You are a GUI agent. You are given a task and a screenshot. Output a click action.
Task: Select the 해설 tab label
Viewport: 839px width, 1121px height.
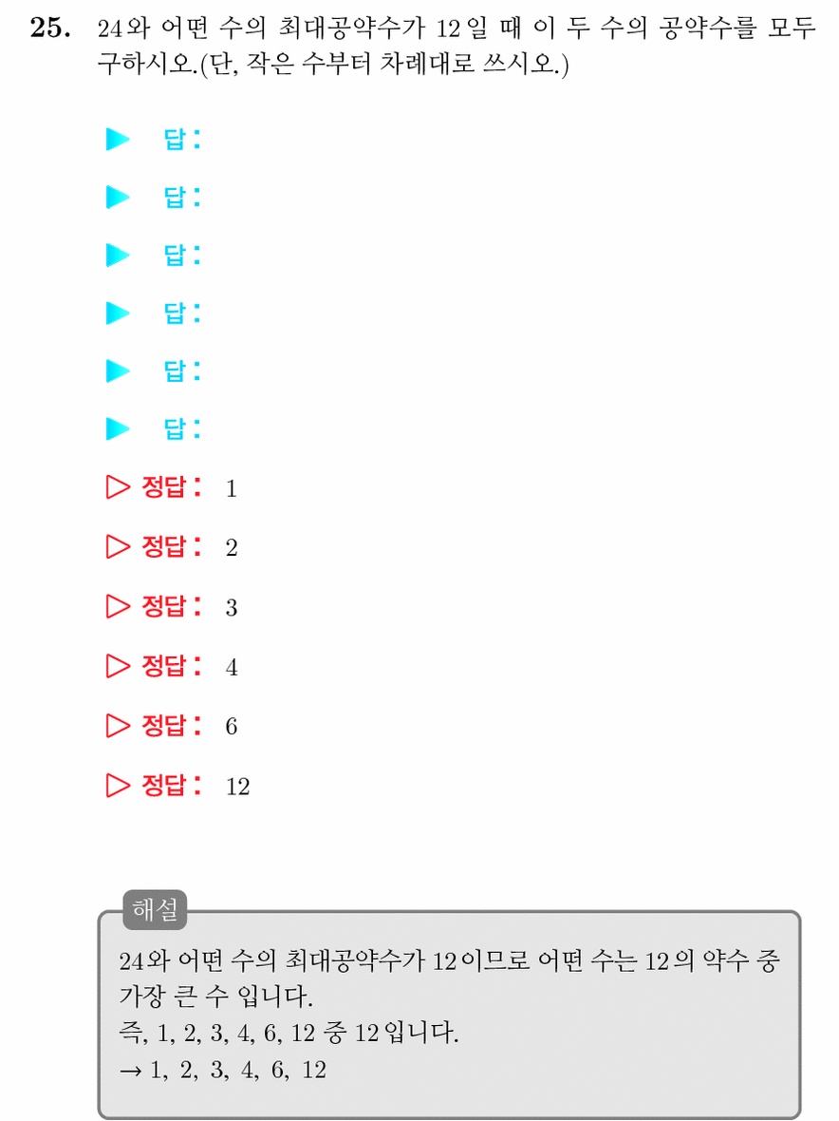coord(155,909)
